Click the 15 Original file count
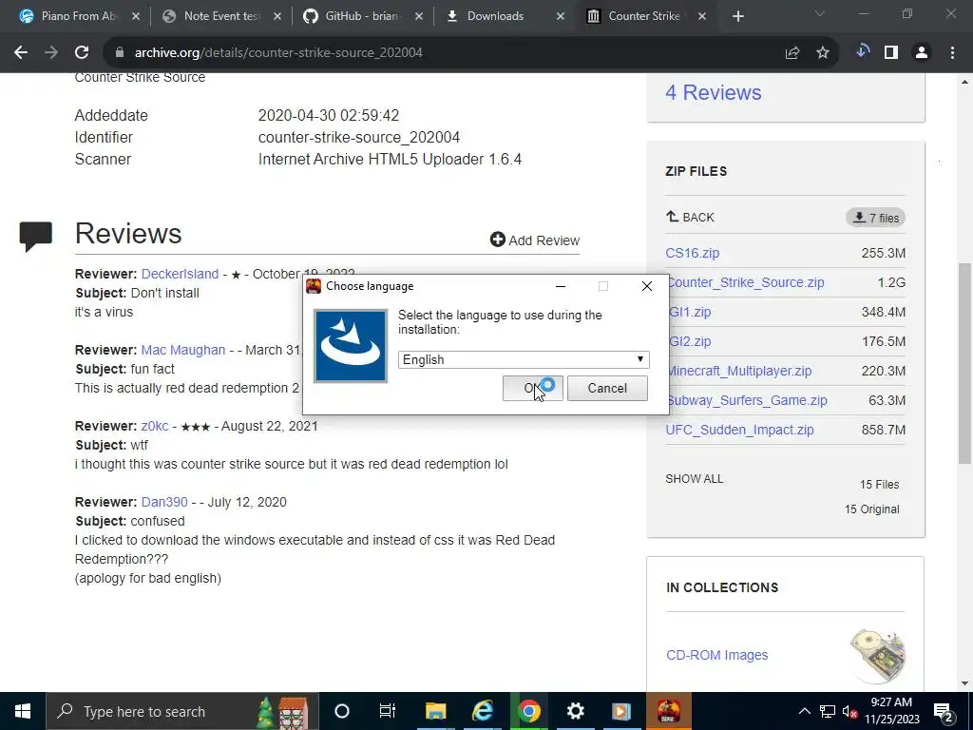 click(x=872, y=509)
